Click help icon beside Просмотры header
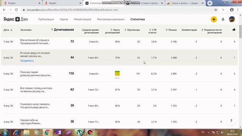The height and width of the screenshot is (136, 242). click(x=125, y=30)
